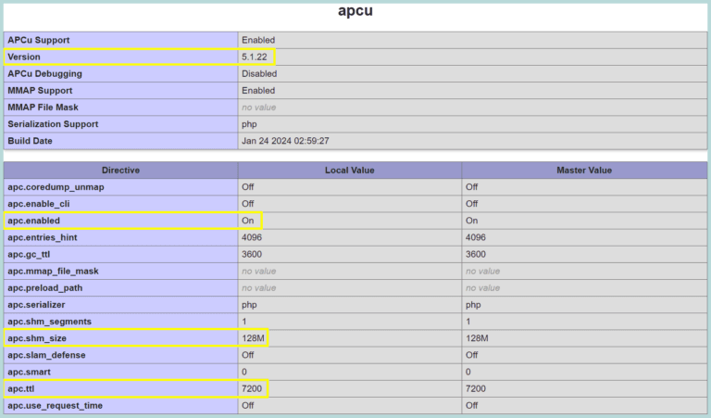Click the MMAP Support value Enabled
This screenshot has width=711, height=418.
tap(258, 90)
